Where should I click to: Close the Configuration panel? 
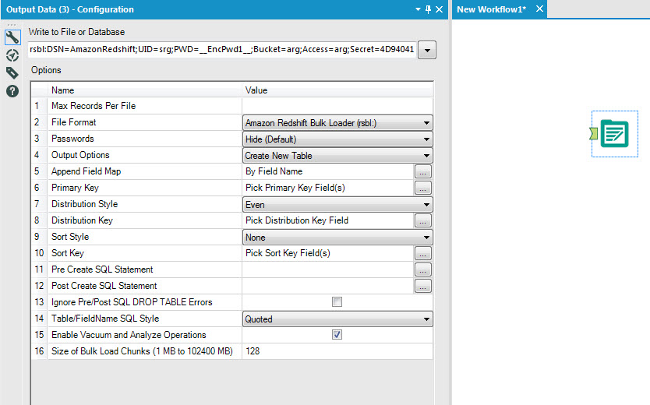pyautogui.click(x=439, y=9)
